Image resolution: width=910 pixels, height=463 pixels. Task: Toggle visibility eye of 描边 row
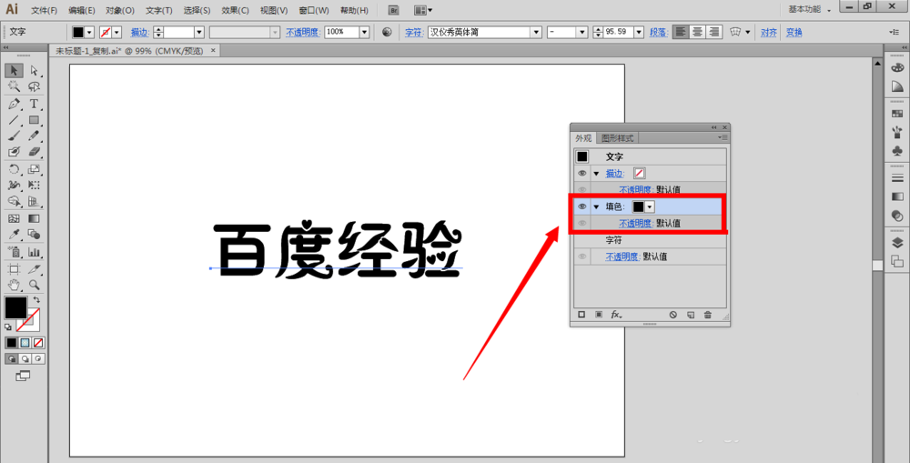pos(582,173)
